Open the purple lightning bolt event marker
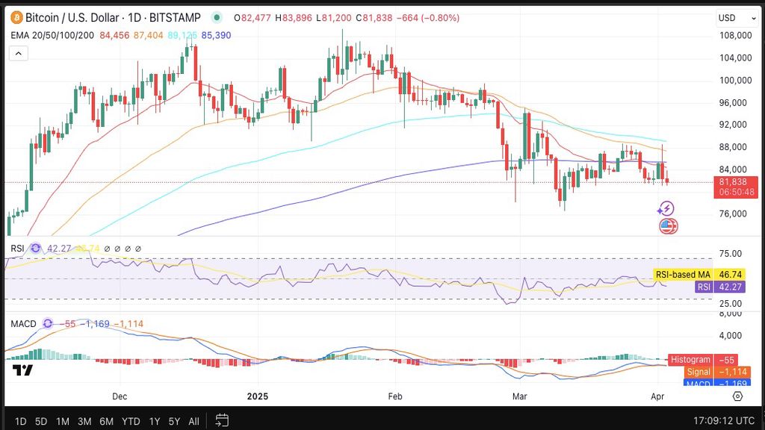The height and width of the screenshot is (430, 765). point(666,209)
